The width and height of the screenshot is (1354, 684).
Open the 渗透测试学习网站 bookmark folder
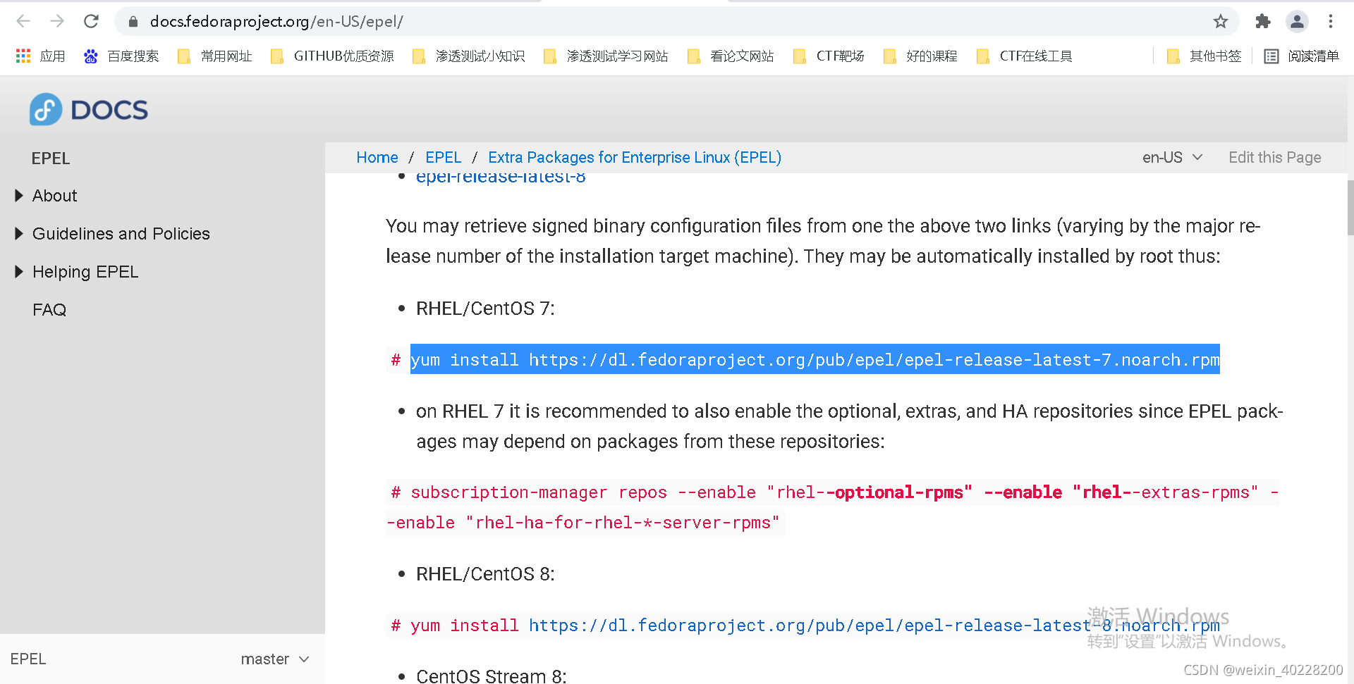tap(606, 56)
